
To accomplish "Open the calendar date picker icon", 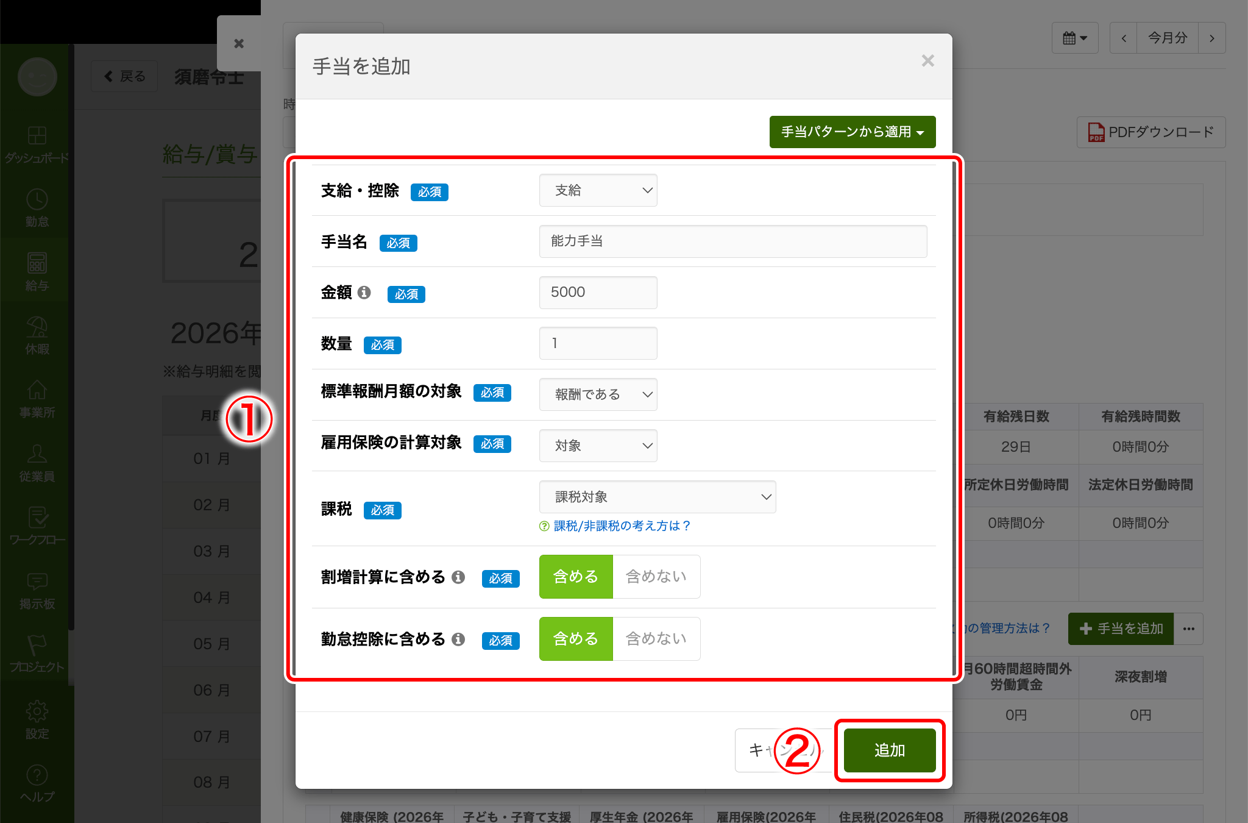I will [1075, 38].
